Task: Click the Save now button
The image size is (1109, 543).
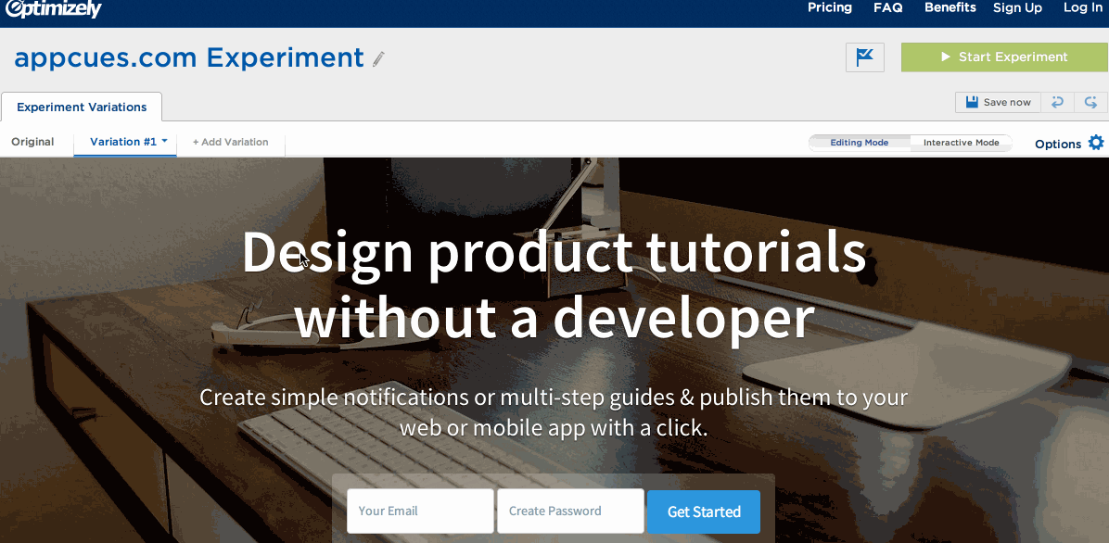Action: click(x=998, y=102)
